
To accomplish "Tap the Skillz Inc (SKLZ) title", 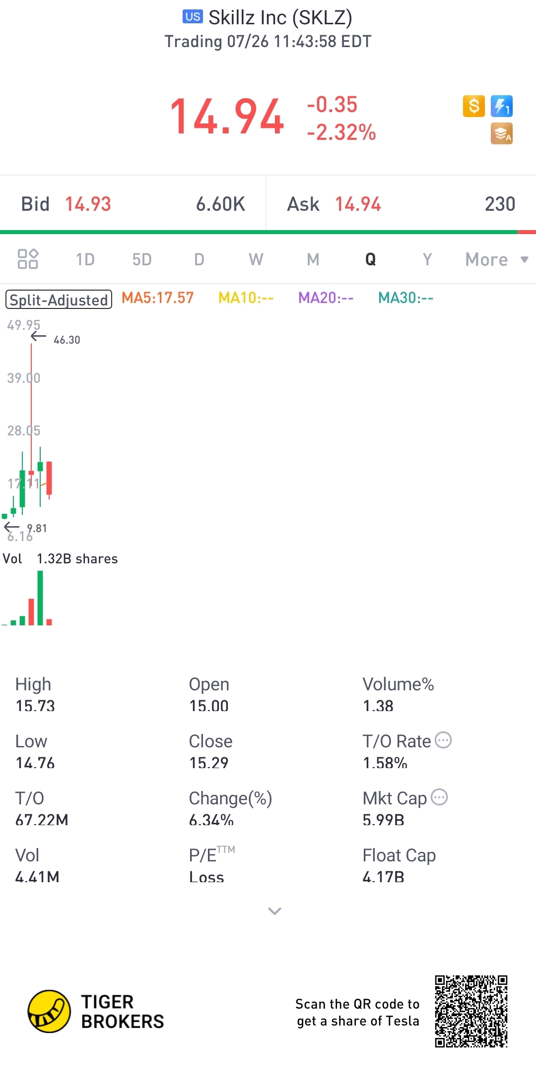I will tap(280, 17).
